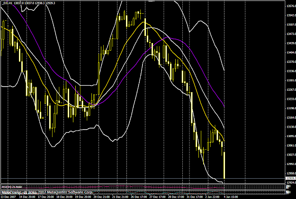Click the highlighted current price tag 12939

click(291, 178)
